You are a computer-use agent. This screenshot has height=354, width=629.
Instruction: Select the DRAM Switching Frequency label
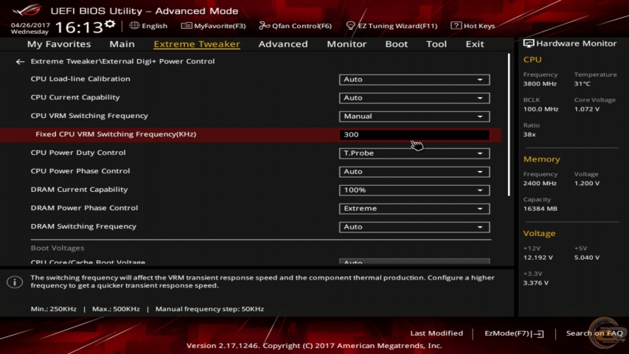[83, 226]
